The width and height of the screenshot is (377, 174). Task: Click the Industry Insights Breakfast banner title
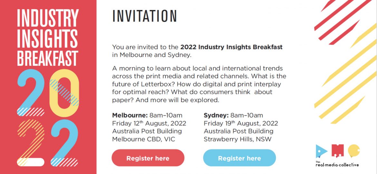[48, 37]
